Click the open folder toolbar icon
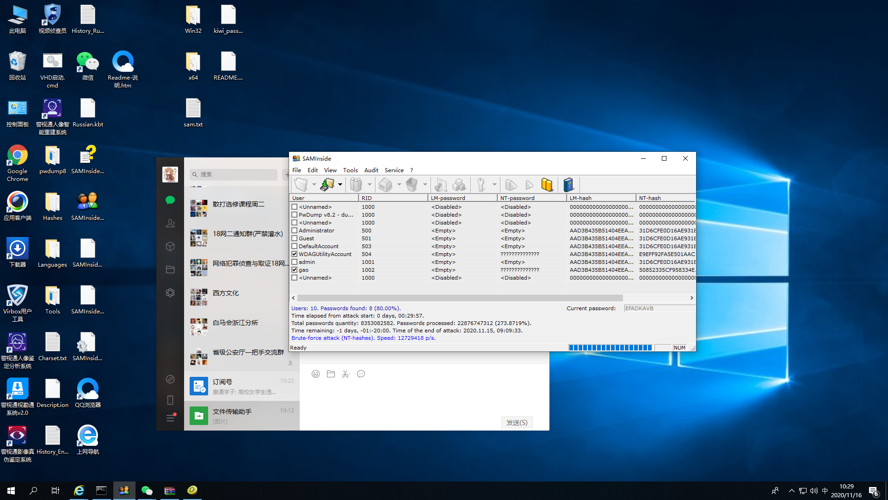The image size is (888, 500). (301, 185)
